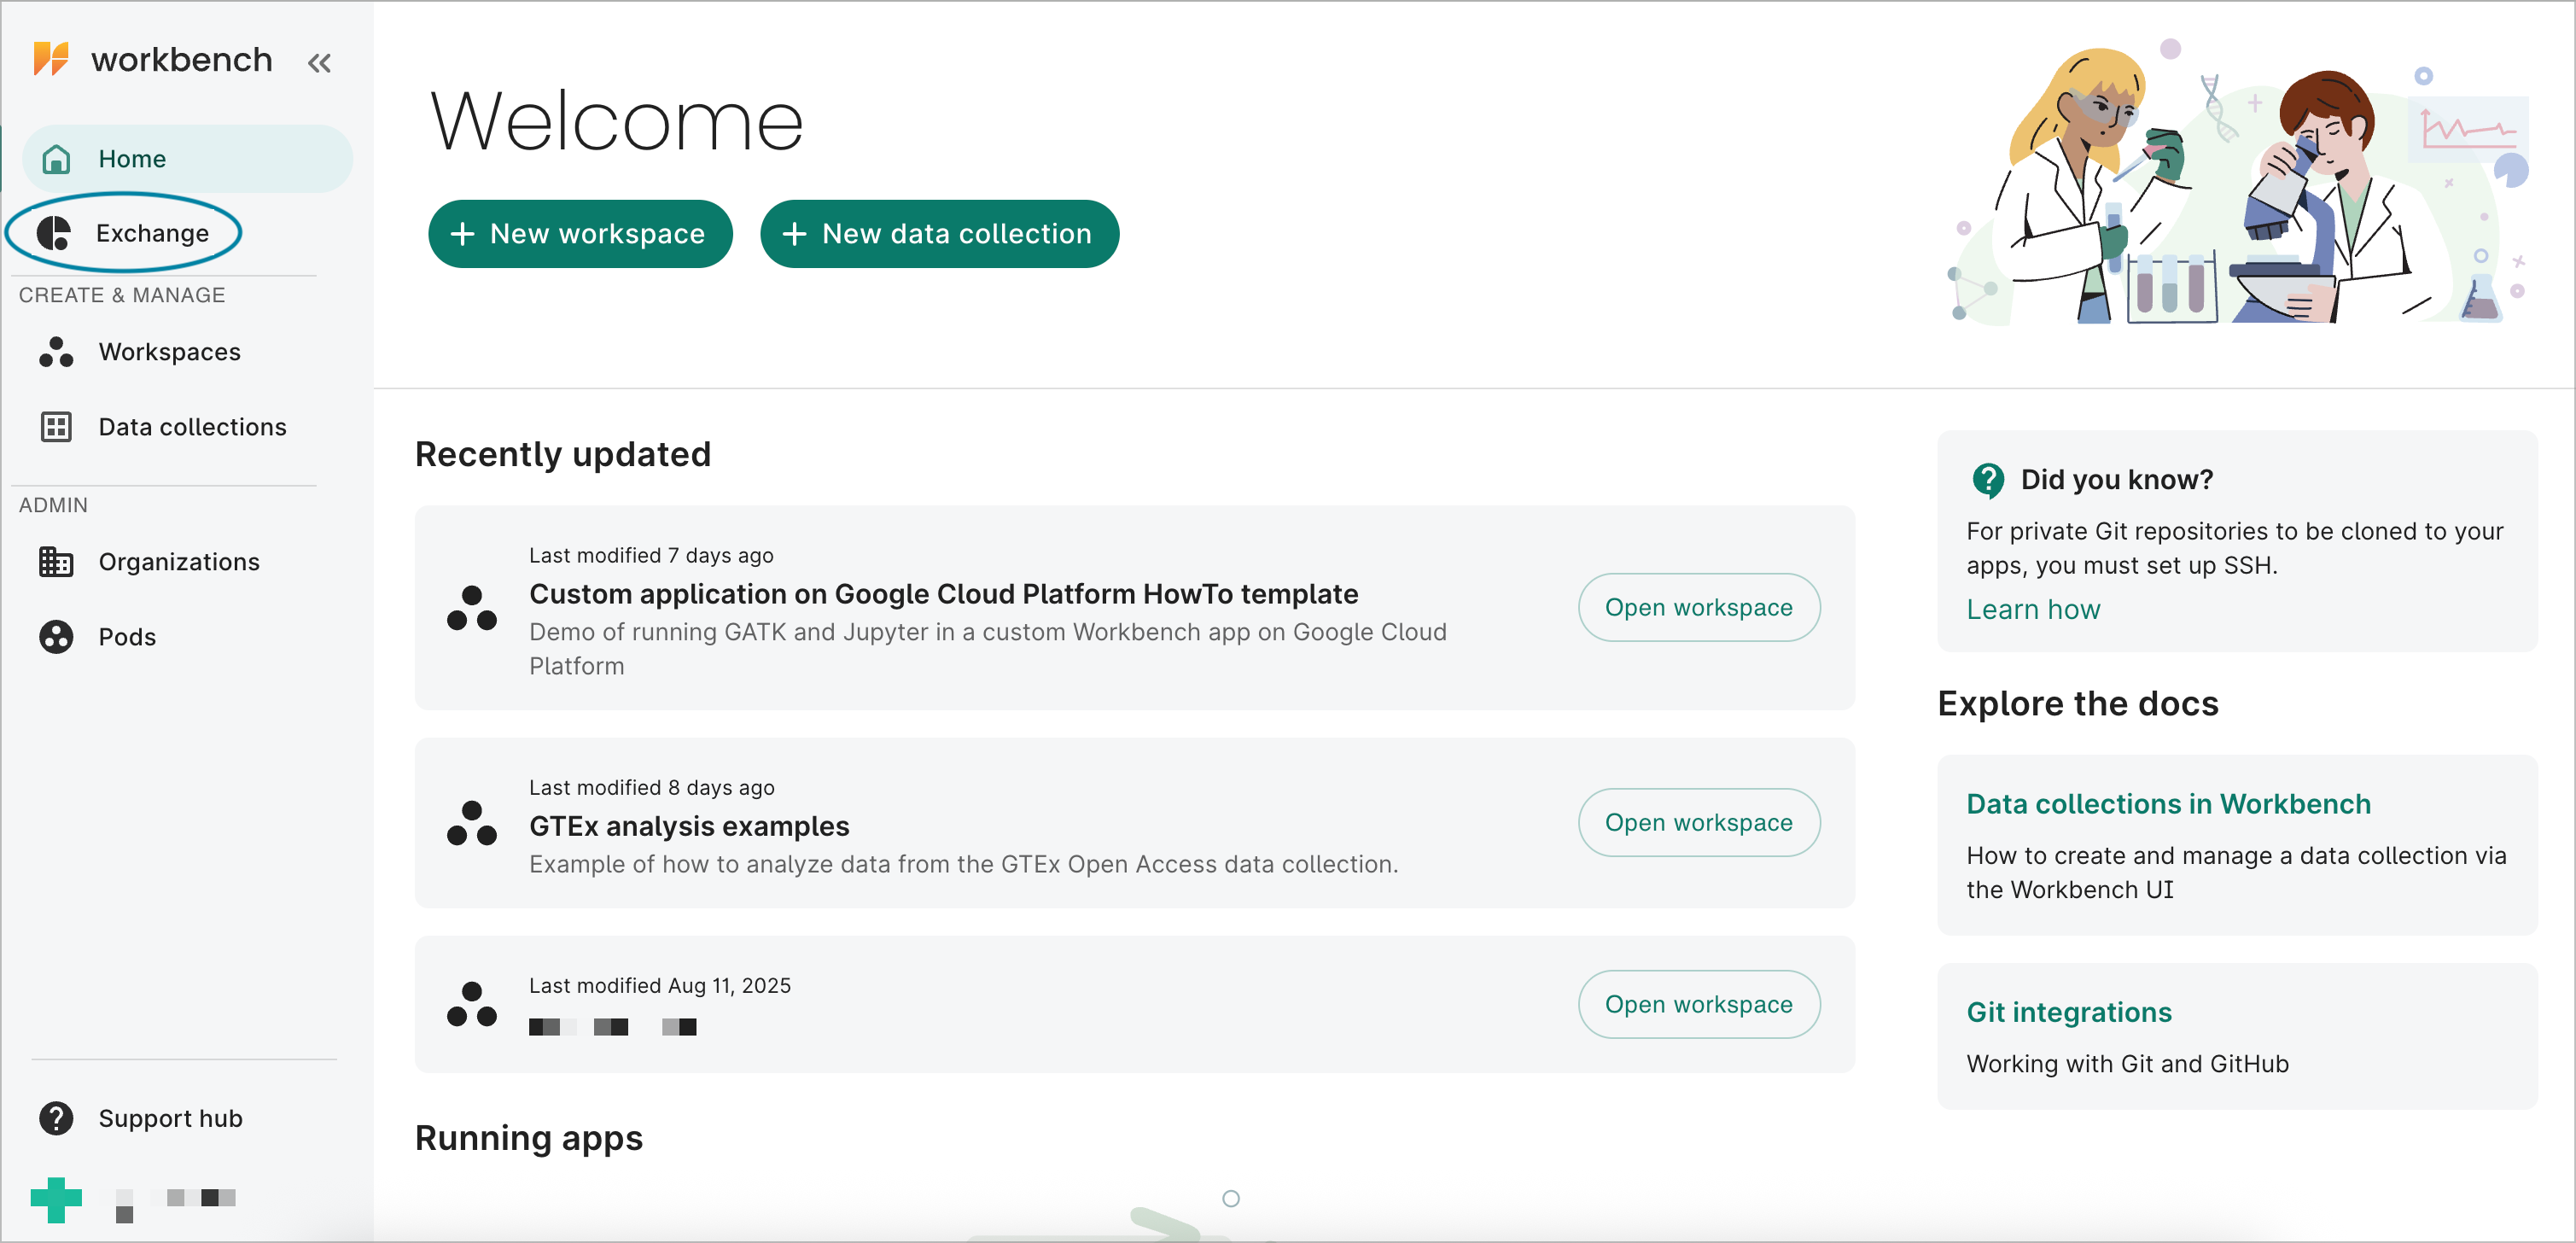Select the Organizations building icon
The height and width of the screenshot is (1243, 2576).
coord(56,562)
